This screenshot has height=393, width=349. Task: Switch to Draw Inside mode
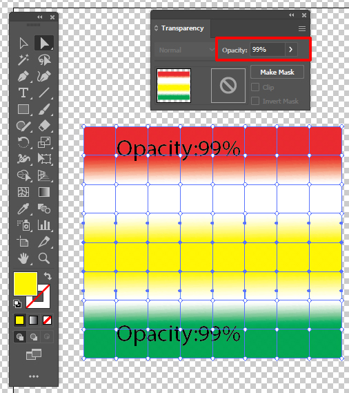[47, 336]
